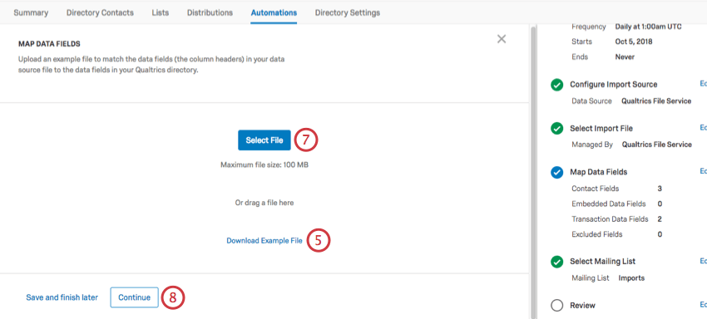Click the Configure Import Source green checkmark
The width and height of the screenshot is (707, 319).
click(x=556, y=85)
